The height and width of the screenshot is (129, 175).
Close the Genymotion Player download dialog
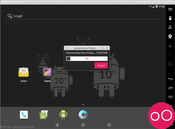coord(107,48)
